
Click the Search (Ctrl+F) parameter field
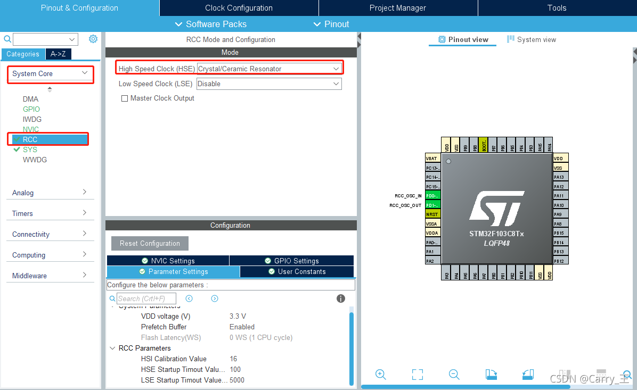(x=146, y=298)
